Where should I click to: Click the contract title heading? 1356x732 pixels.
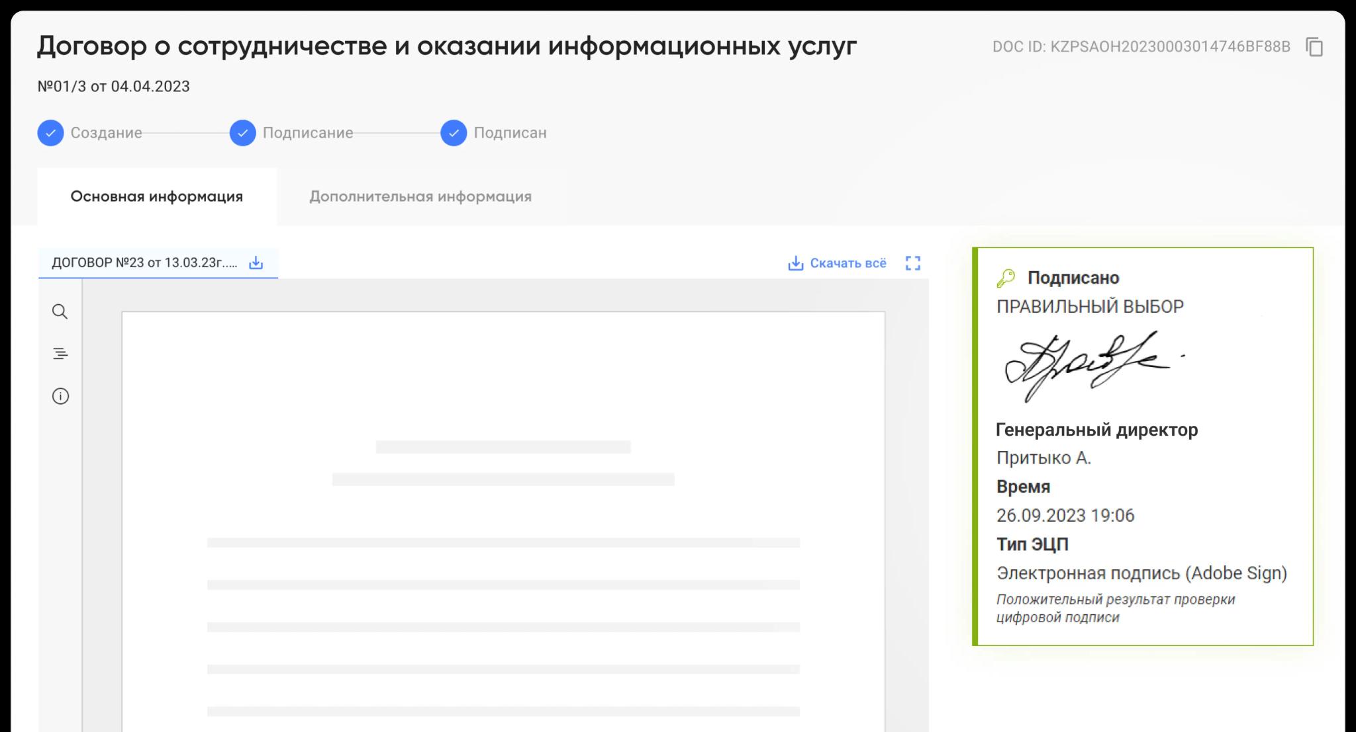(x=447, y=46)
